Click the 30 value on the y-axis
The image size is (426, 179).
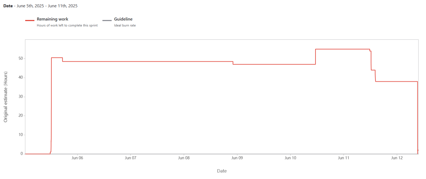21,97
